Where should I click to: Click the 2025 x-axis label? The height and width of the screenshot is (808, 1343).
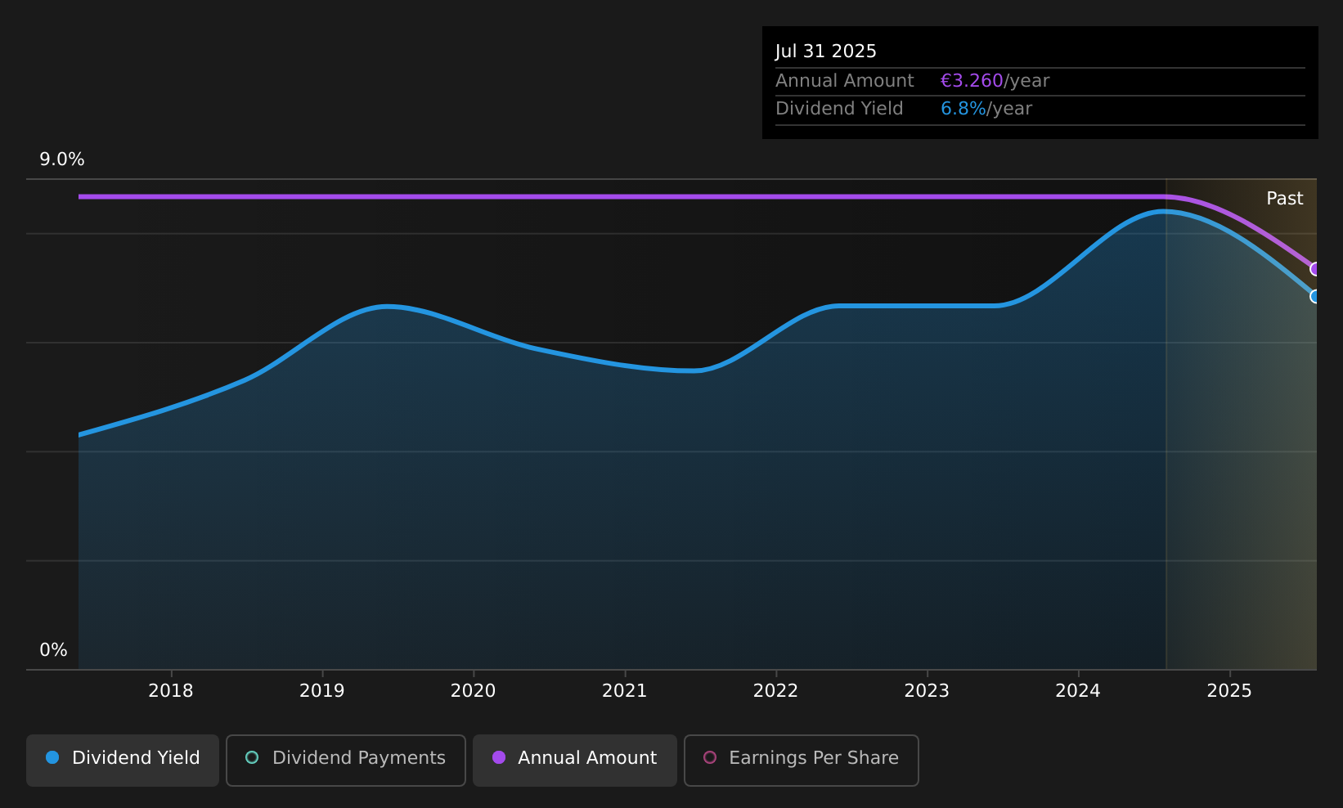point(1230,691)
